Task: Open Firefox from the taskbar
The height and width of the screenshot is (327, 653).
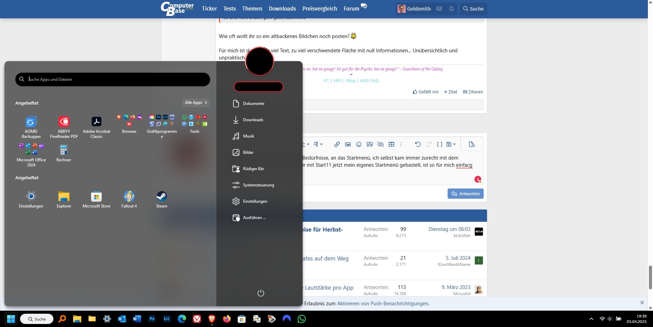Action: click(x=227, y=319)
